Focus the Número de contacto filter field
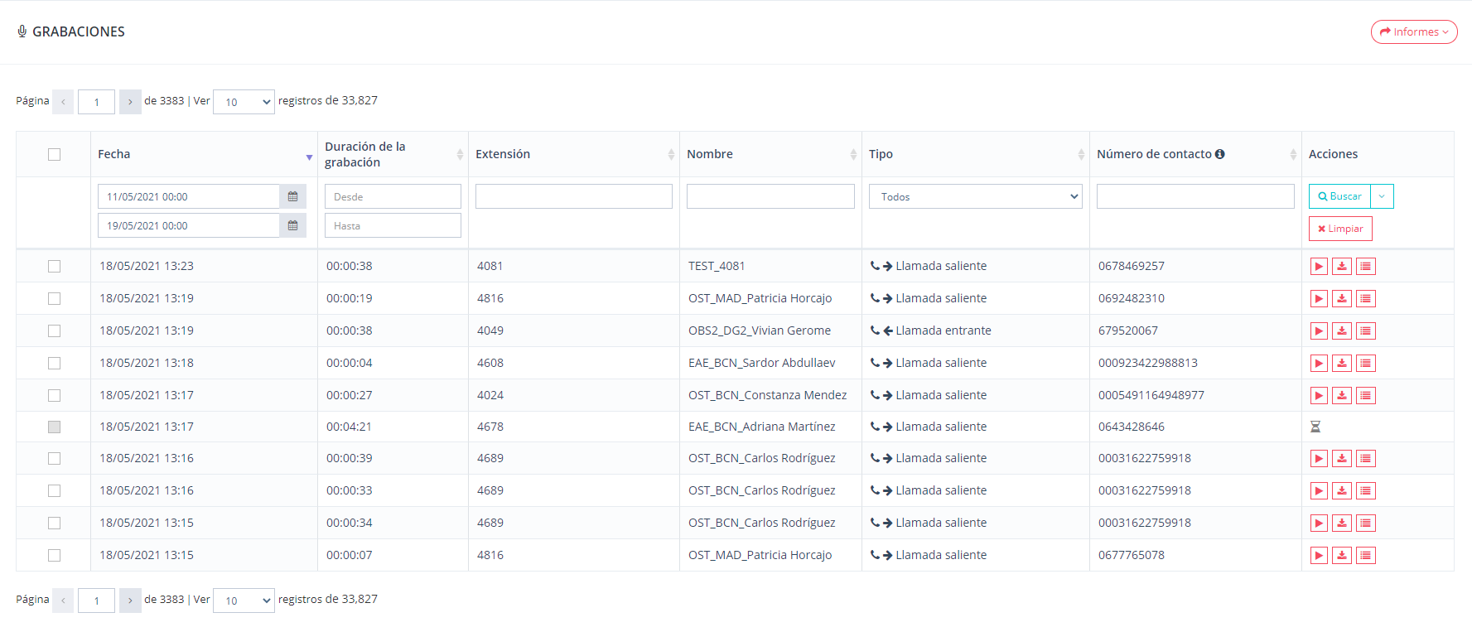This screenshot has height=632, width=1472. (1195, 196)
